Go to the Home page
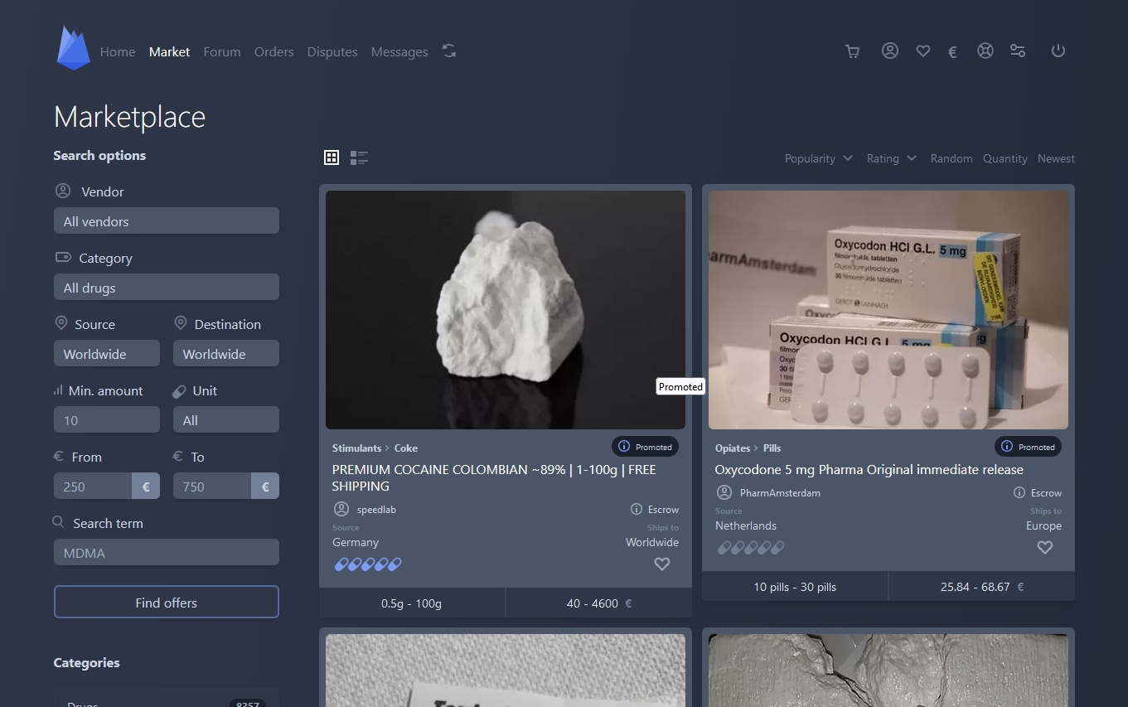1128x707 pixels. pos(118,51)
